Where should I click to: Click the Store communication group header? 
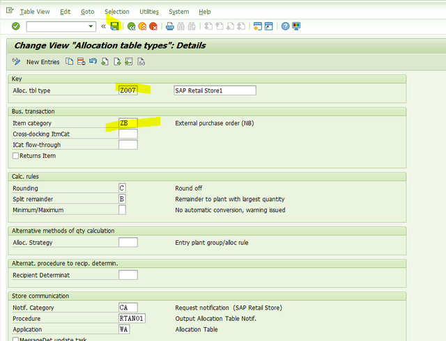click(x=207, y=296)
